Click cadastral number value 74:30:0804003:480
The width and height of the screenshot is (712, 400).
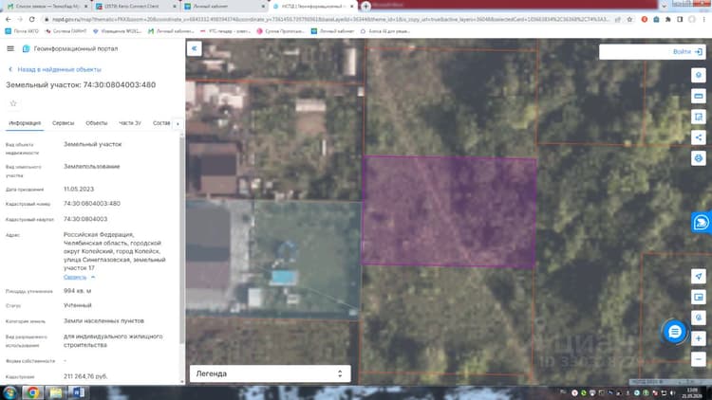92,204
